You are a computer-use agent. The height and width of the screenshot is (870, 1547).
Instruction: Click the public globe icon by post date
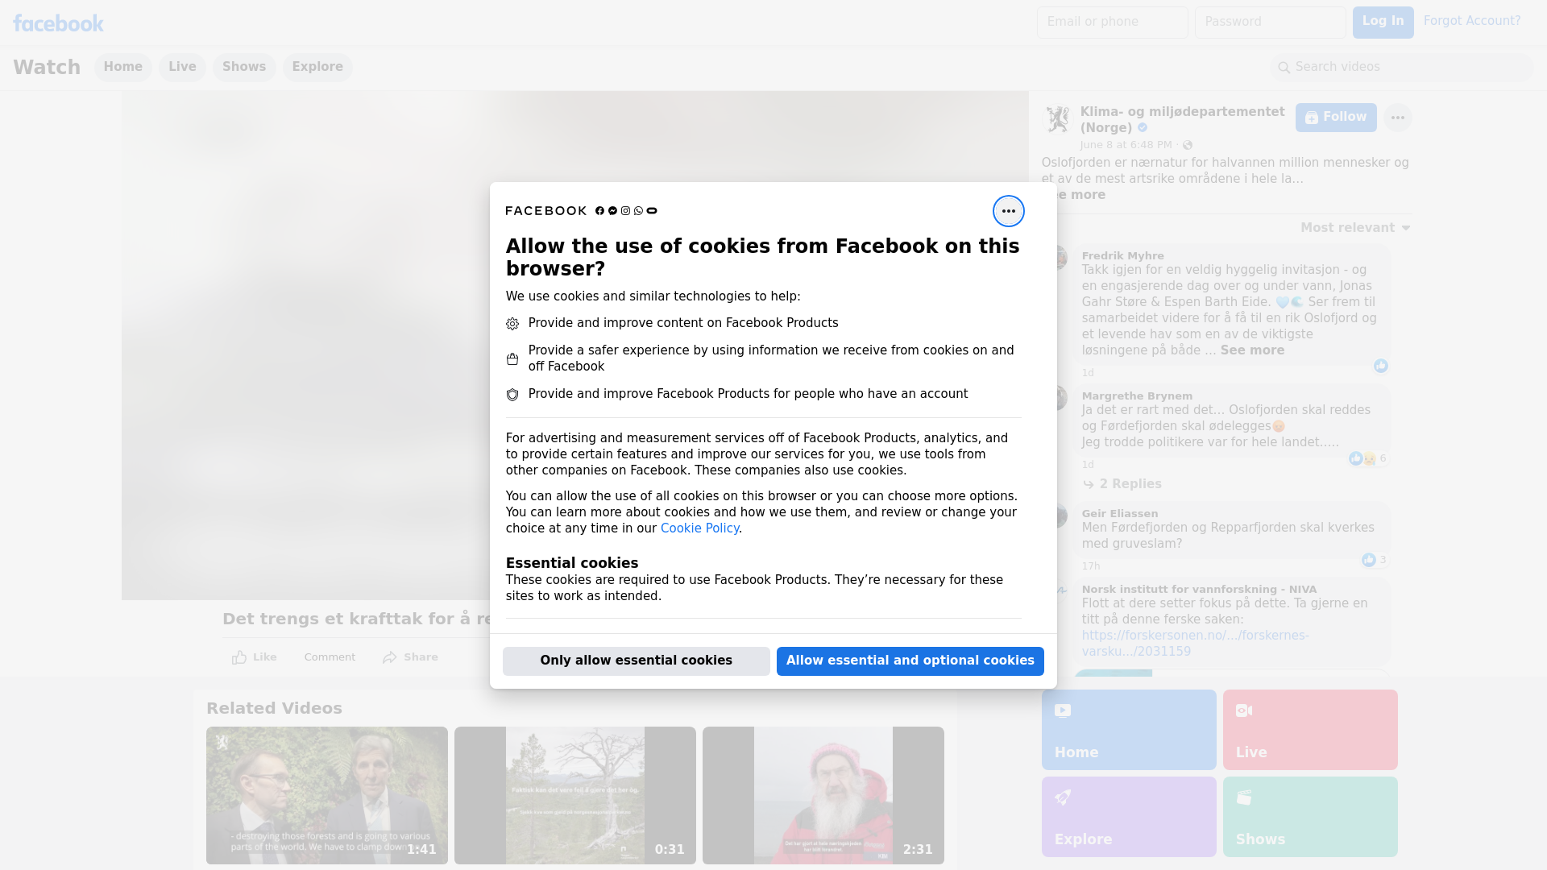1188,145
